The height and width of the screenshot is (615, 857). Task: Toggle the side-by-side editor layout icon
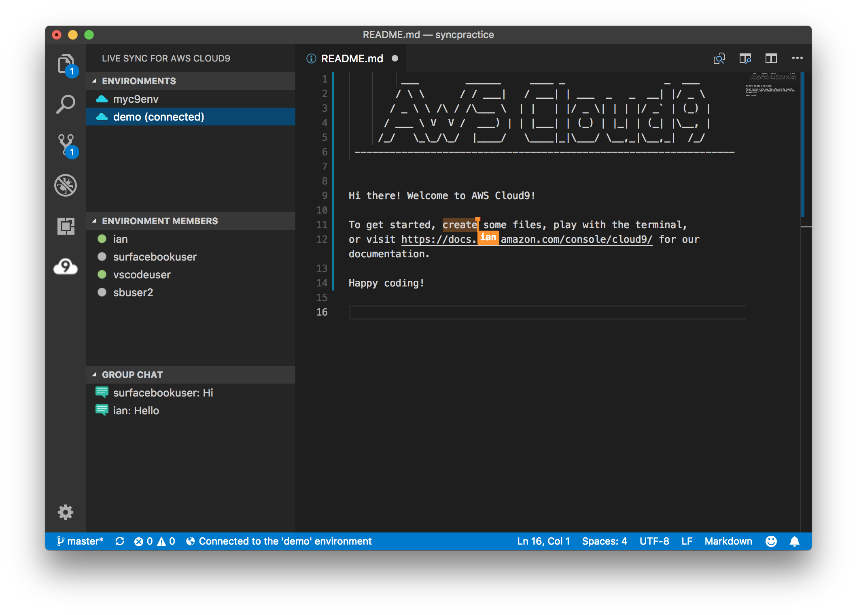pyautogui.click(x=772, y=59)
